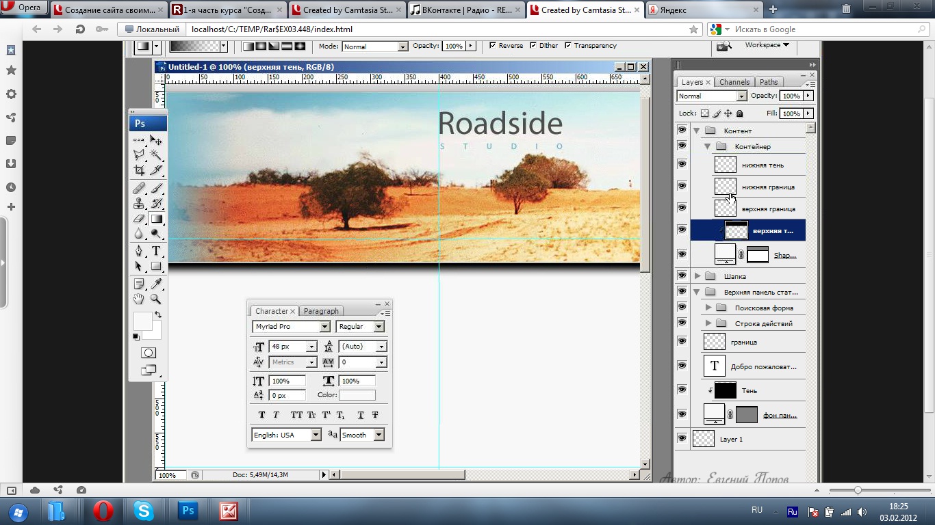Open the Opera main menu

24,8
